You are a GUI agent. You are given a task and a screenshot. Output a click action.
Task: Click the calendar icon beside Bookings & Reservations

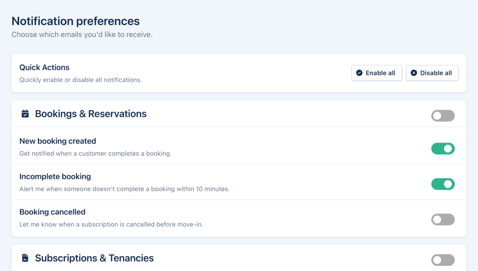(25, 114)
